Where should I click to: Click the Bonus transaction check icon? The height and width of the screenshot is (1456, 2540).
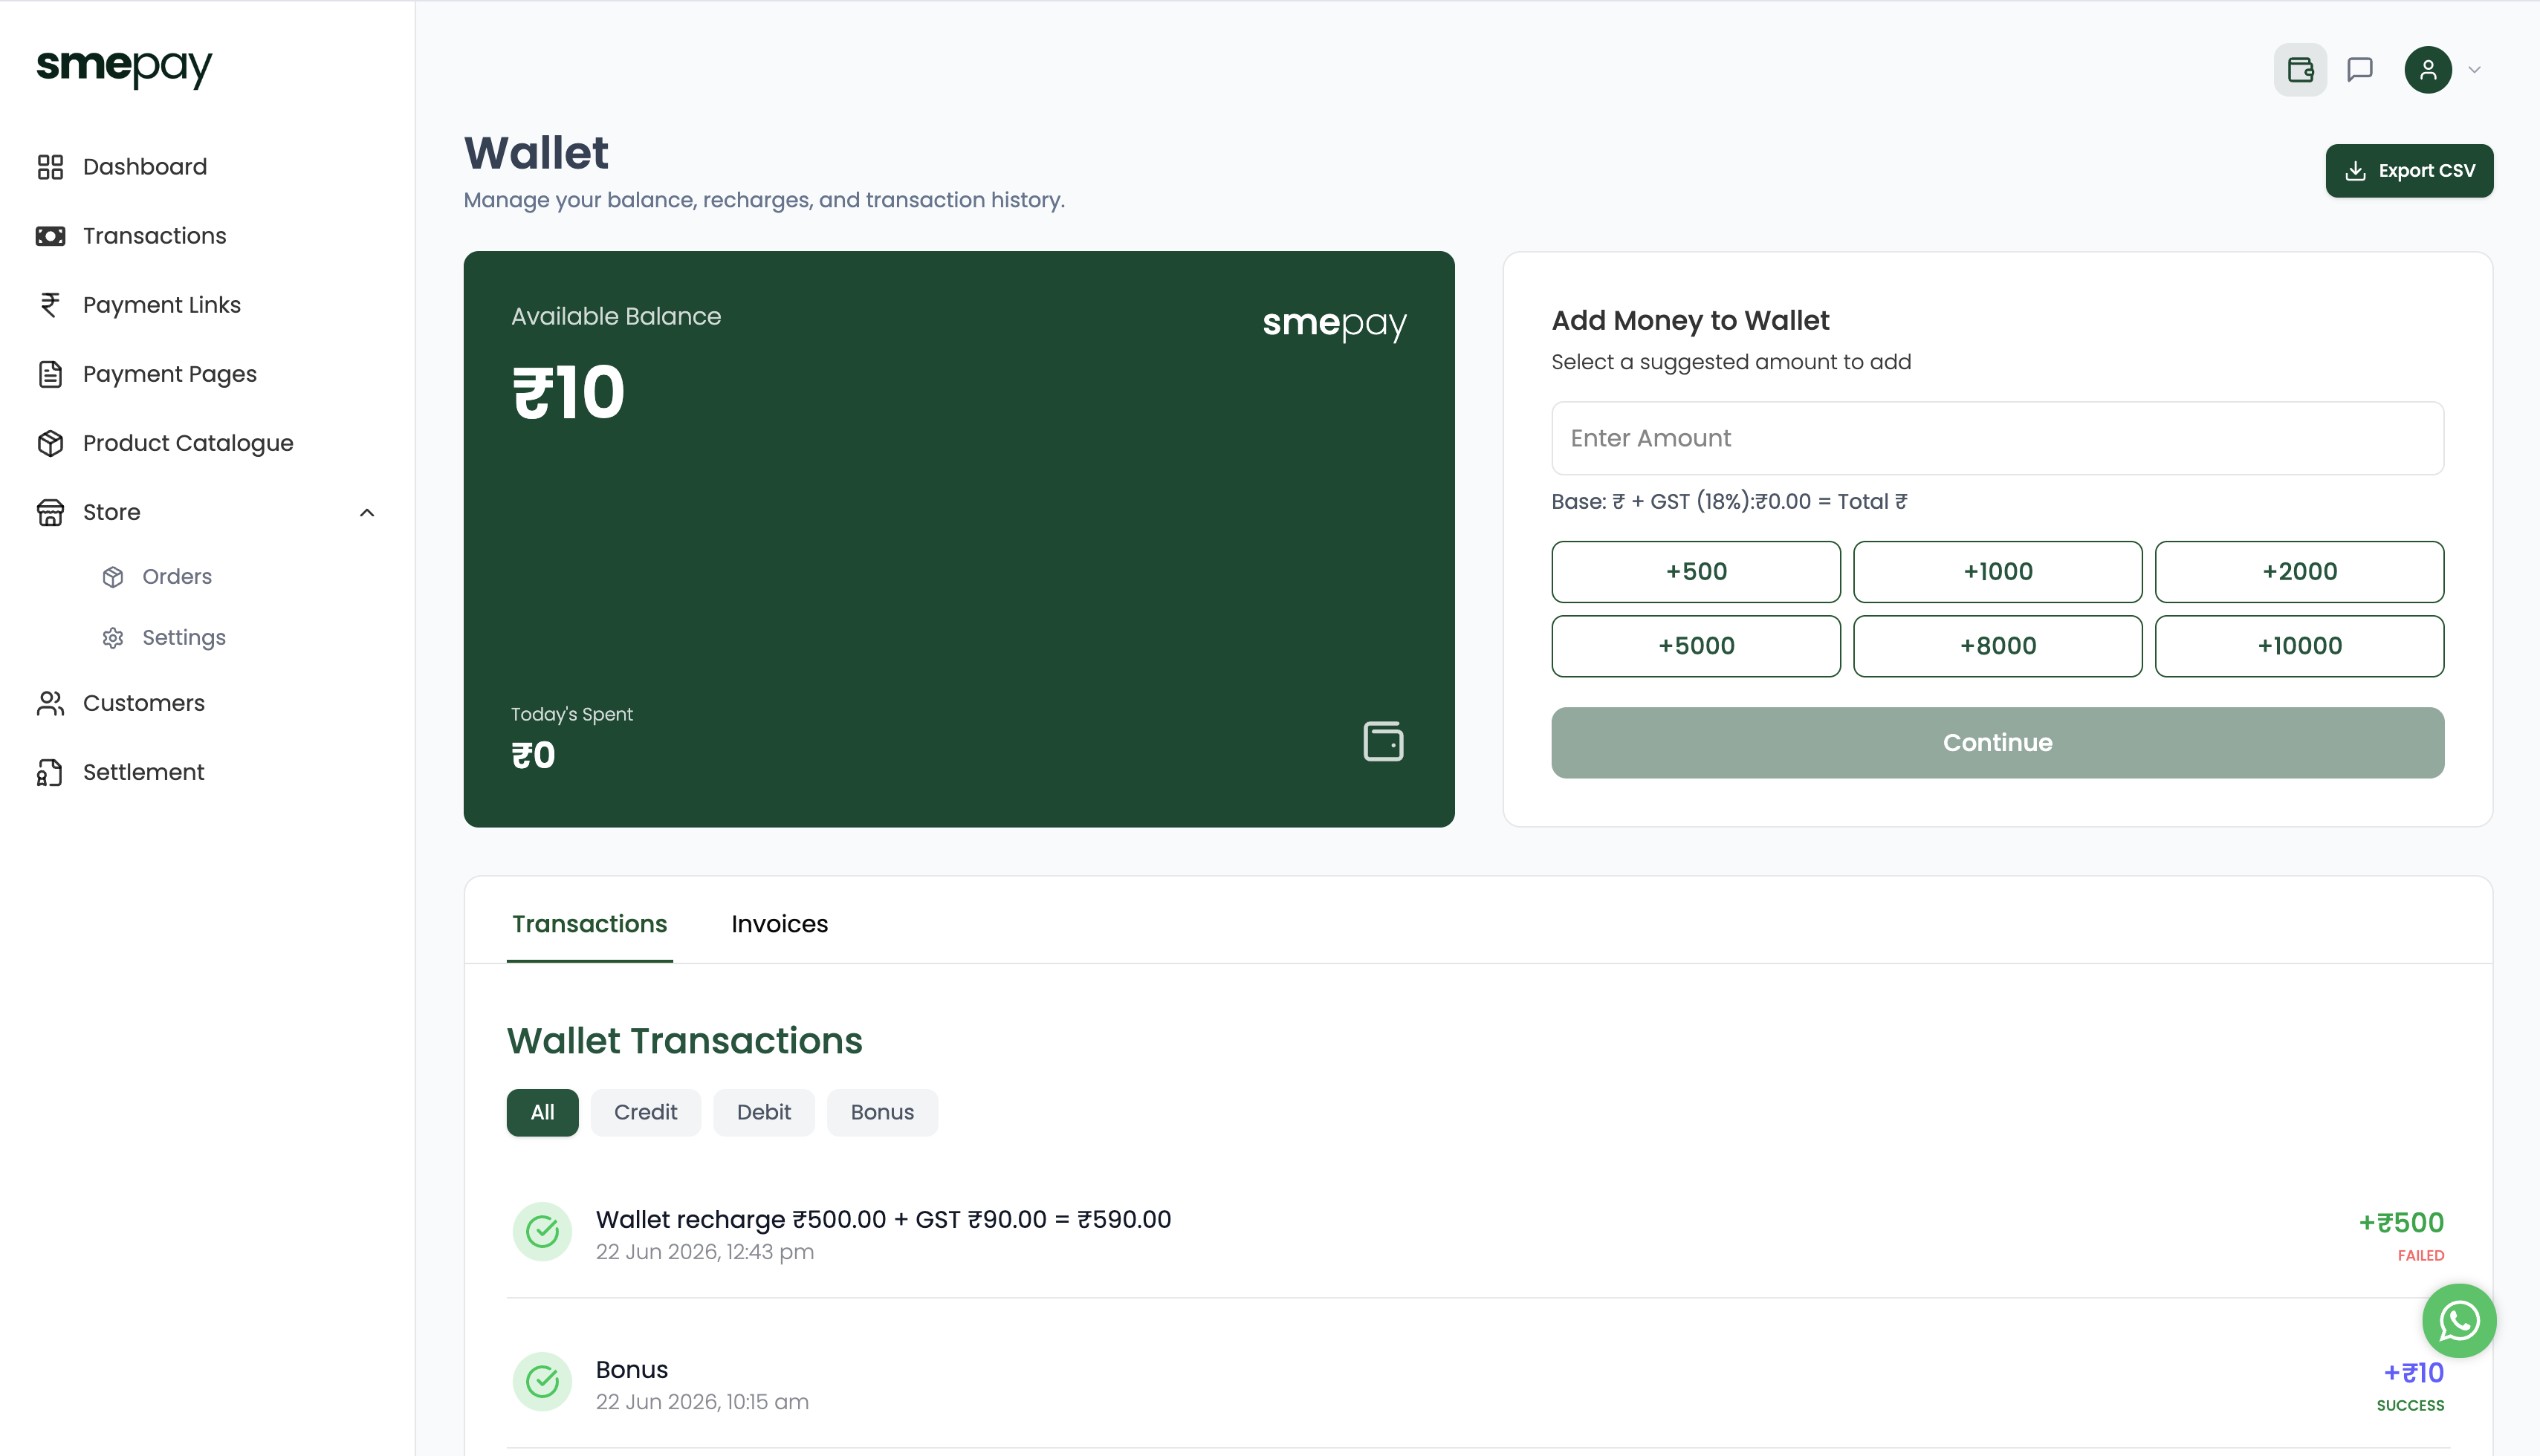542,1382
